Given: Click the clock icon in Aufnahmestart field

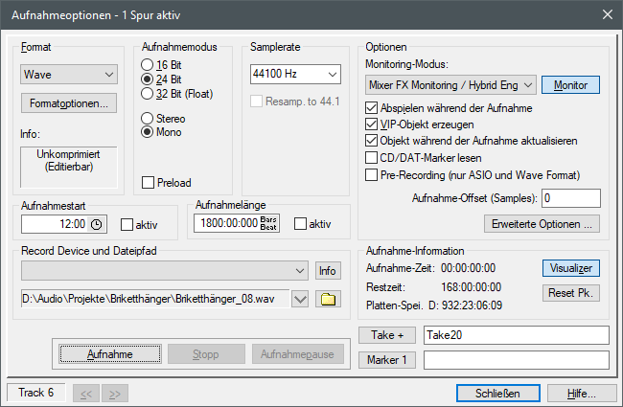Looking at the screenshot, I should click(96, 224).
